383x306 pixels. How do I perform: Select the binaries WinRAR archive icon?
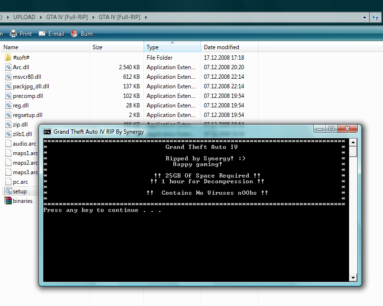coord(8,201)
